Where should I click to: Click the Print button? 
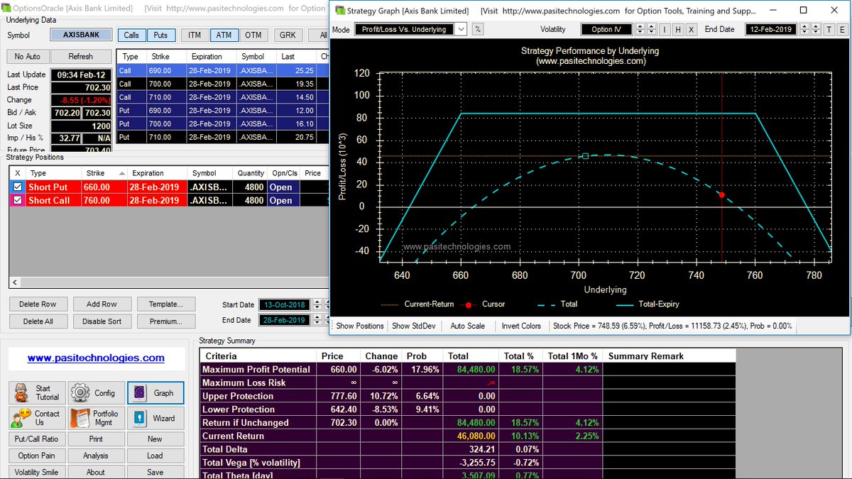point(96,439)
